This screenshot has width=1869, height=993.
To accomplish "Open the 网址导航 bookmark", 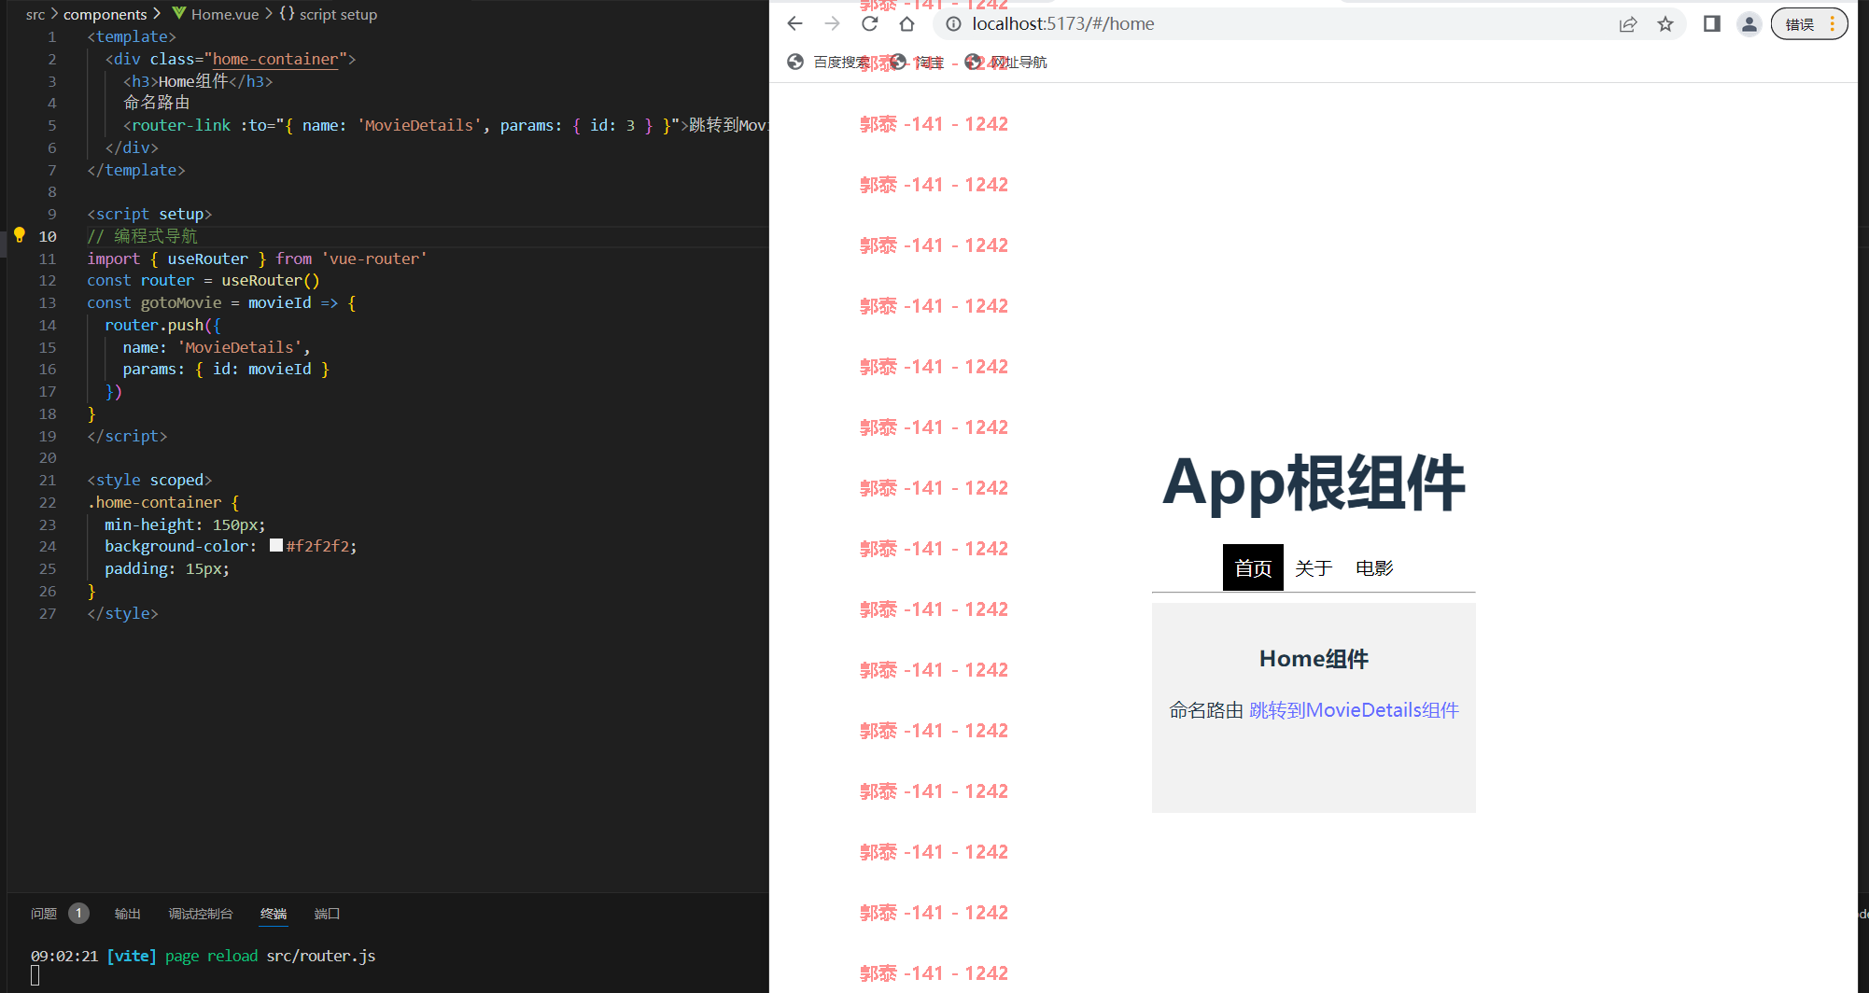I will [x=1006, y=62].
